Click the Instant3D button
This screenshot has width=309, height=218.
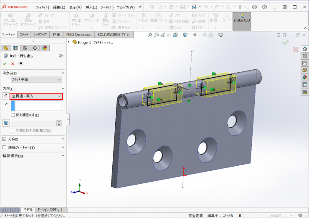click(x=242, y=20)
